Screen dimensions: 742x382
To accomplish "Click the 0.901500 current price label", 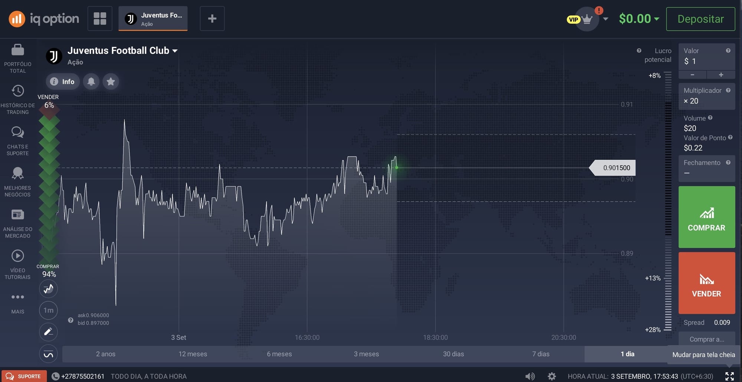I will pyautogui.click(x=612, y=168).
